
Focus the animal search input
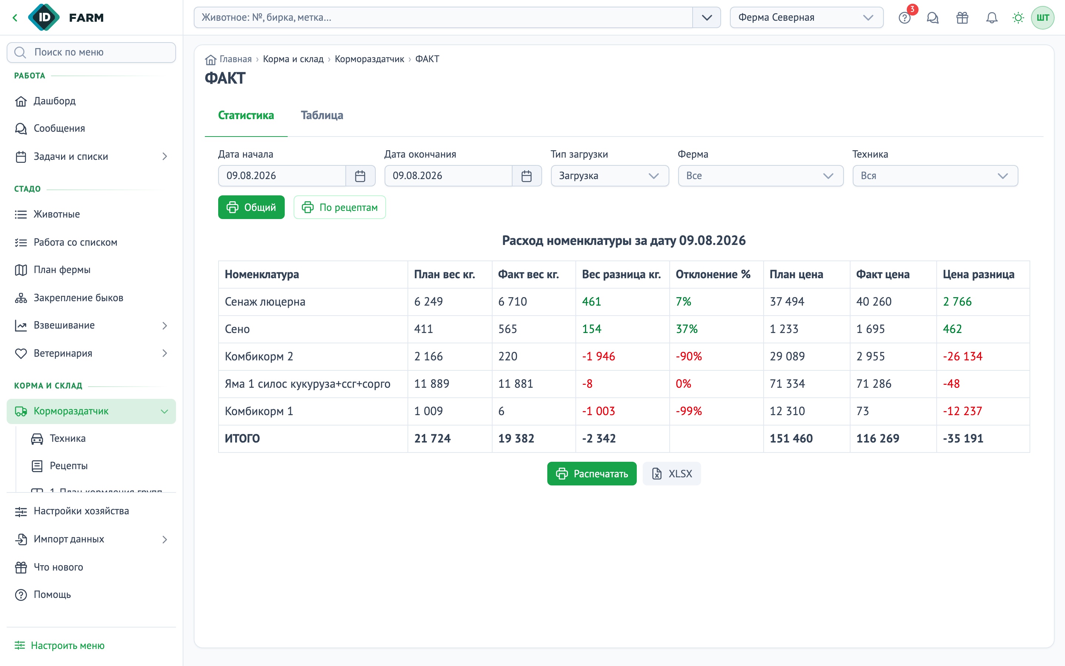point(443,18)
